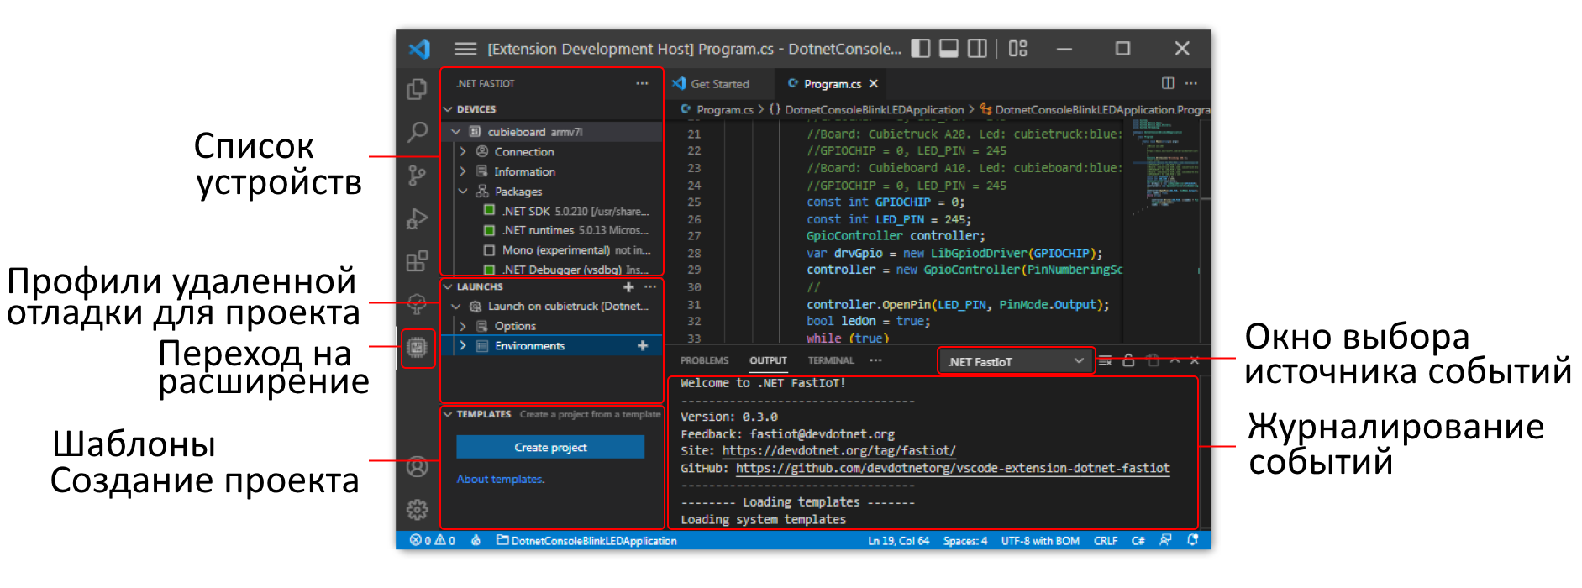Click the flame icon in status bar
Image resolution: width=1582 pixels, height=588 pixels.
[x=476, y=540]
